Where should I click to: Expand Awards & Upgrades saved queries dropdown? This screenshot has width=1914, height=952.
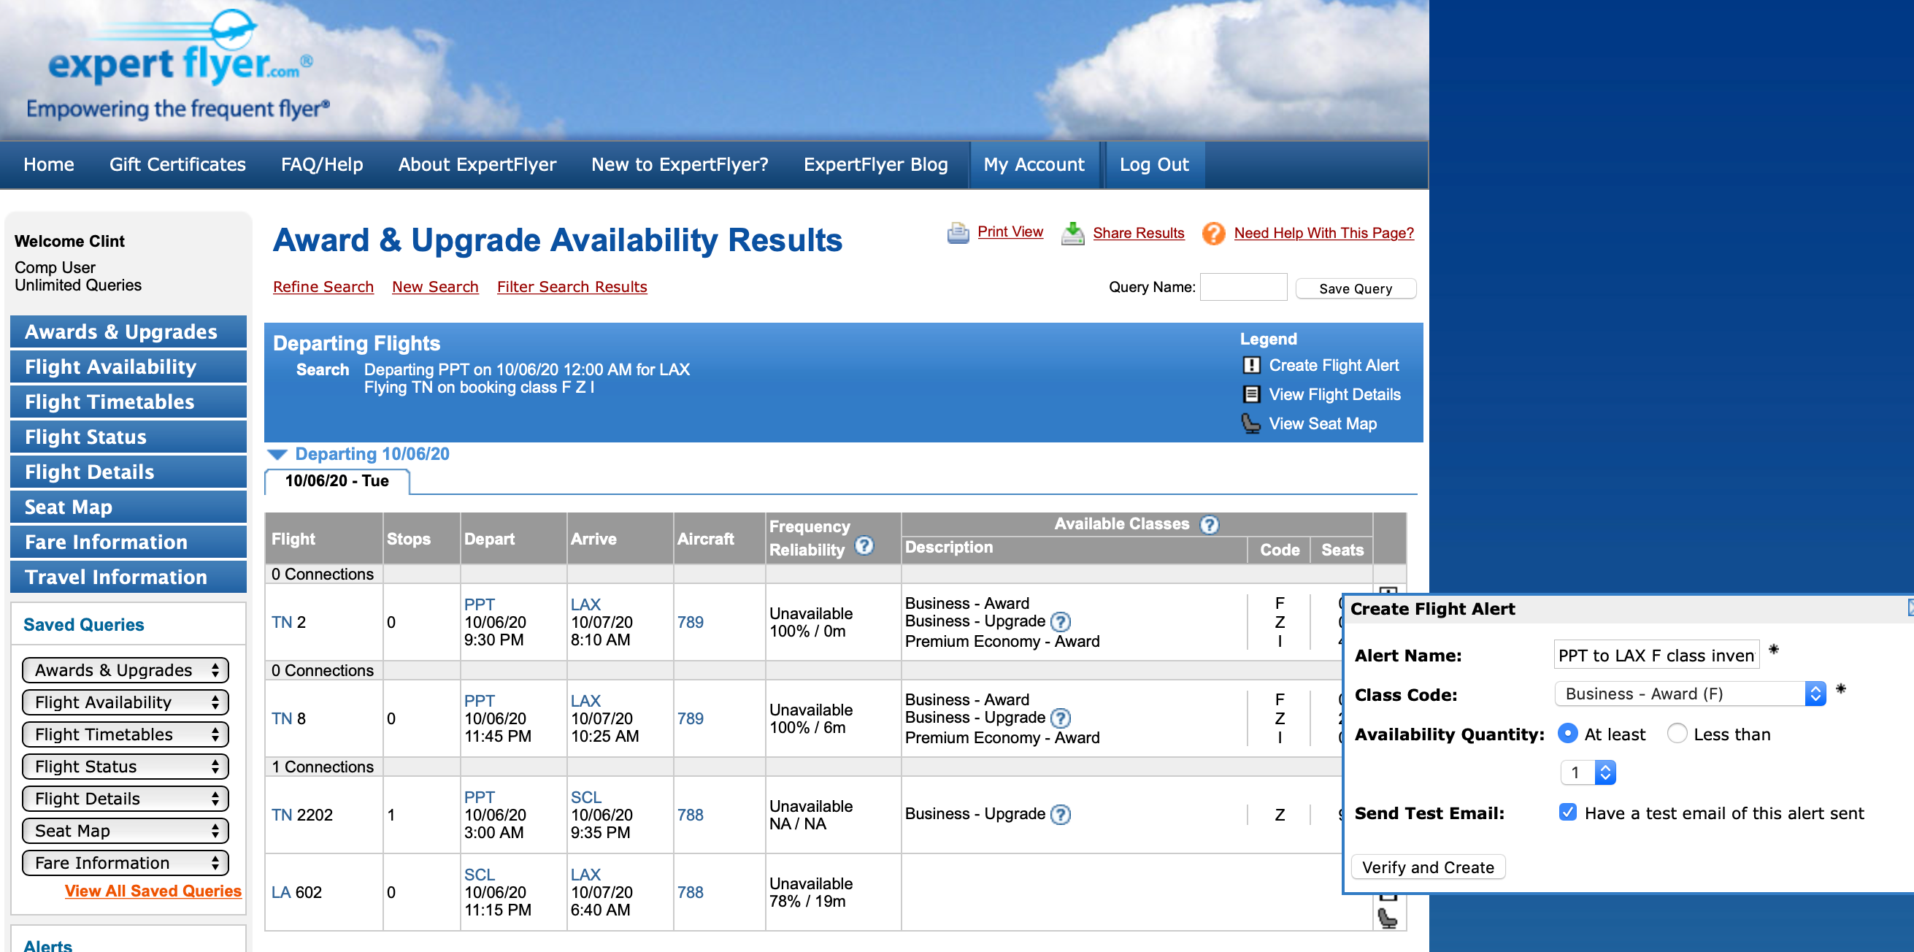(x=125, y=670)
